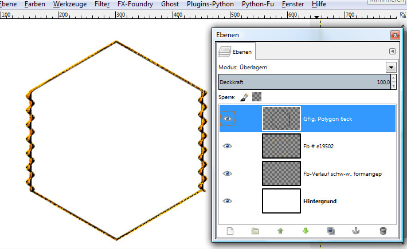Duplicate the layer using bottom icon

[331, 231]
